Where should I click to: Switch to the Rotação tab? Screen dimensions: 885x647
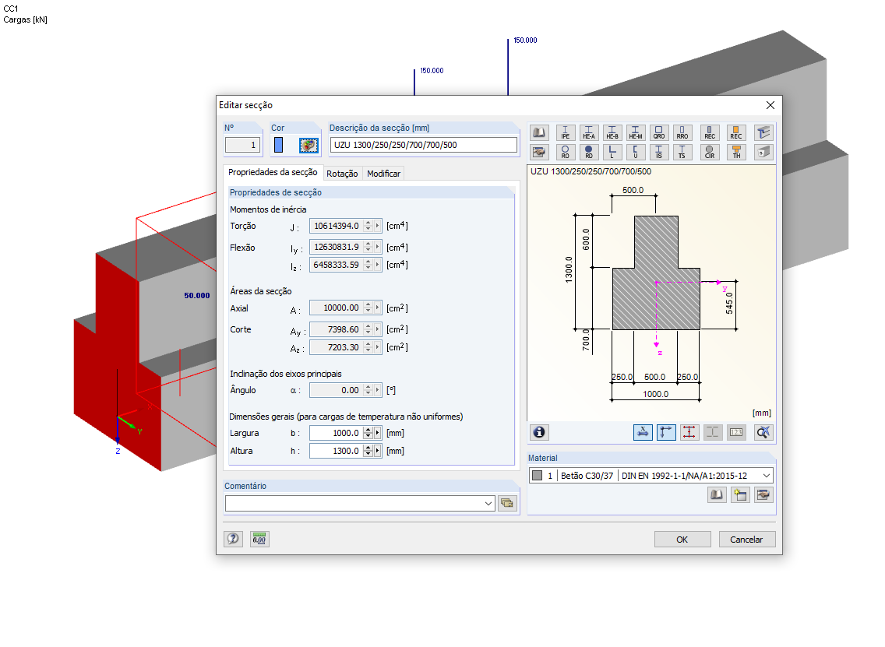click(x=342, y=174)
